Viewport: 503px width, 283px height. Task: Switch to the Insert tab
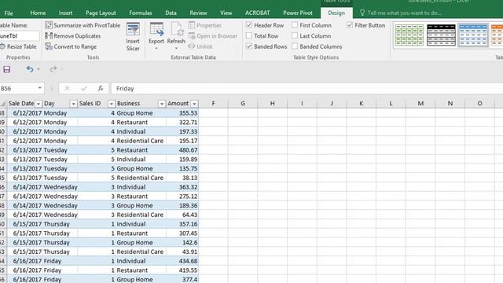tap(65, 13)
